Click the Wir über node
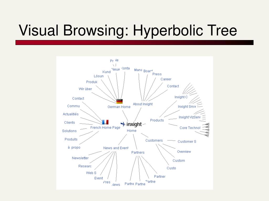Image resolution: width=269 pixels, height=201 pixels. tap(85, 89)
